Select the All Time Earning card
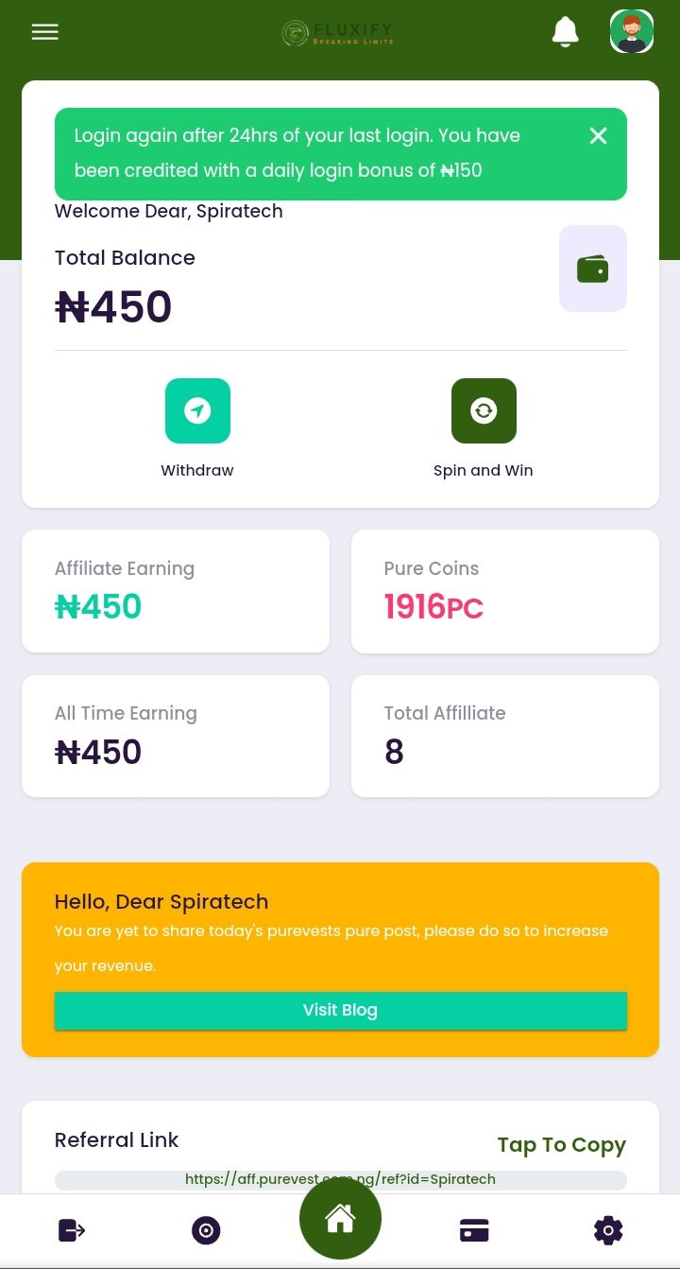The width and height of the screenshot is (680, 1269). point(176,736)
